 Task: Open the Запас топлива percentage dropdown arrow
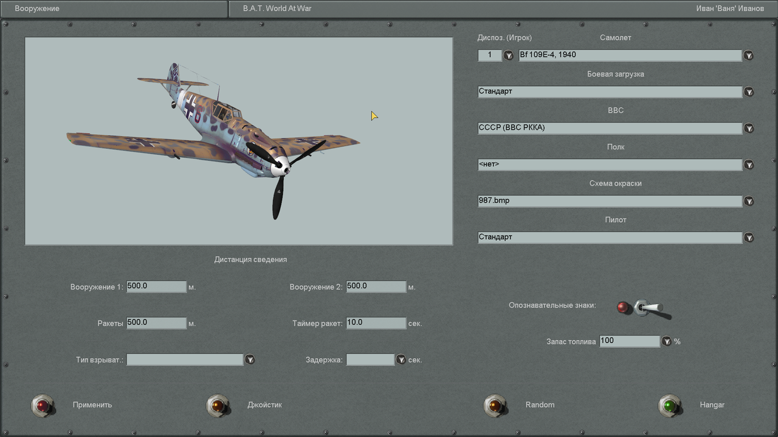(x=666, y=341)
